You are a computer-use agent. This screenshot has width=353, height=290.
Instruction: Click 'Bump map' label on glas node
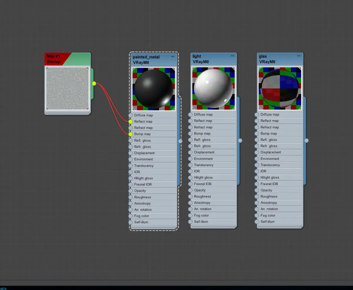pyautogui.click(x=269, y=133)
